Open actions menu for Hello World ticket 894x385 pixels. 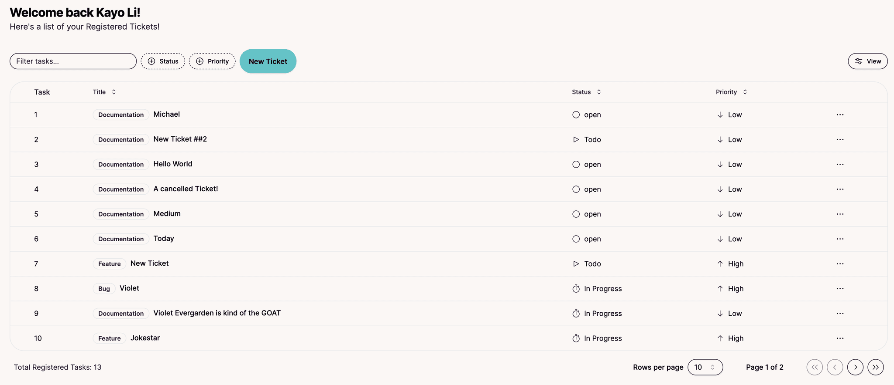click(x=840, y=164)
